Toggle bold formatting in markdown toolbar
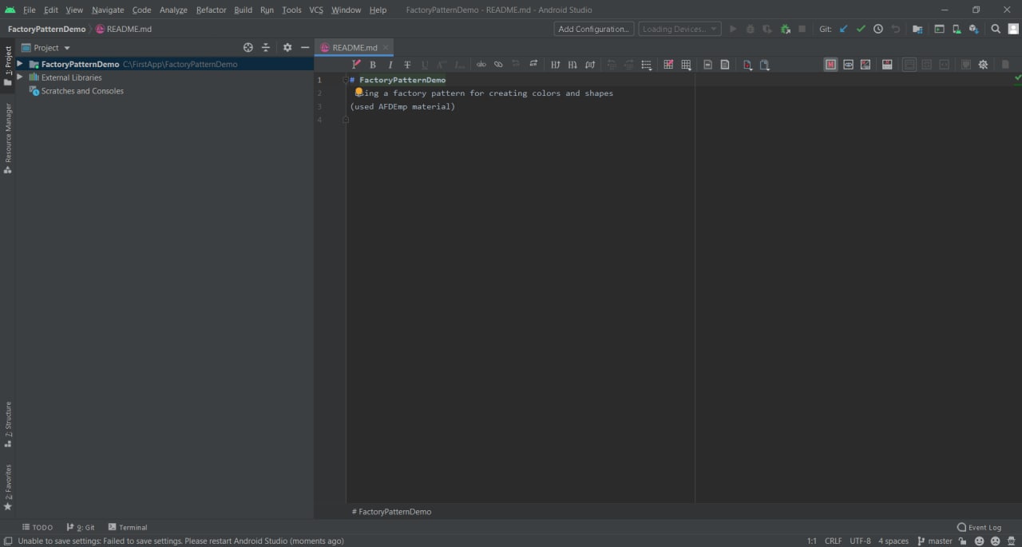1022x547 pixels. point(373,65)
